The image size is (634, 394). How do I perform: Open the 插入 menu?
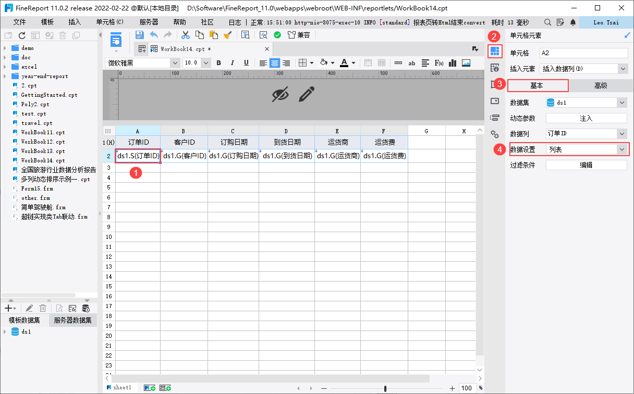point(75,22)
